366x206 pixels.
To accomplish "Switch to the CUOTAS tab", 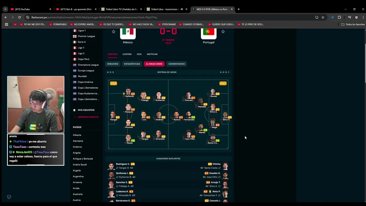I will click(127, 54).
